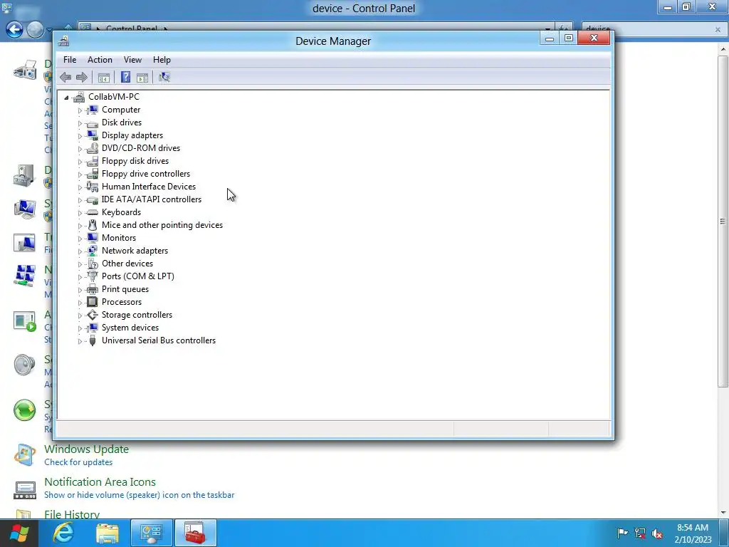The width and height of the screenshot is (729, 547).
Task: Select the Display adapters category icon
Action: click(x=93, y=135)
